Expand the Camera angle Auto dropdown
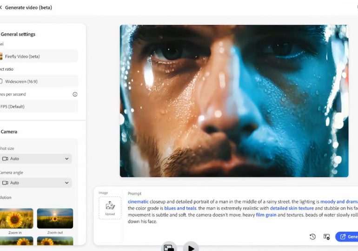This screenshot has width=358, height=251. coord(36,183)
